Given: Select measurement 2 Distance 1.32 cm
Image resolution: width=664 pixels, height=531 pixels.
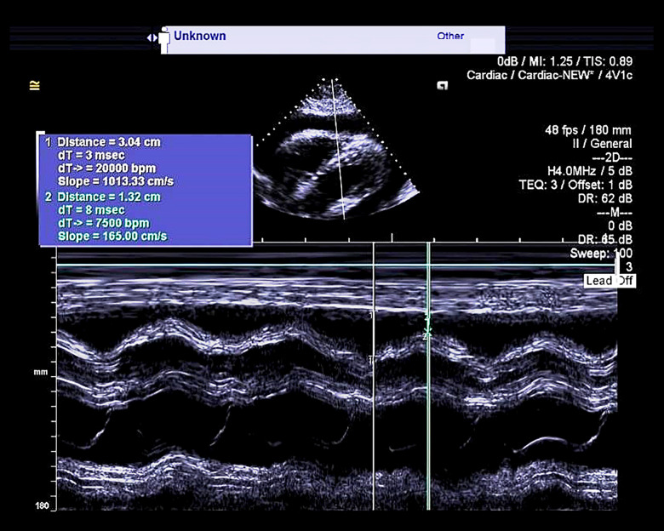Looking at the screenshot, I should point(108,197).
